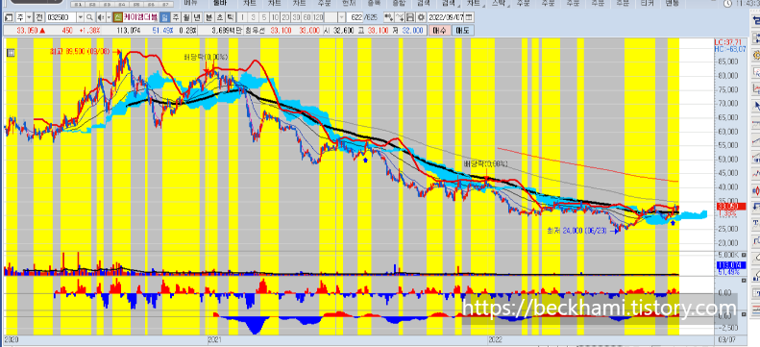
Task: Click the grid icon at chart top-left corner
Action: click(11, 54)
